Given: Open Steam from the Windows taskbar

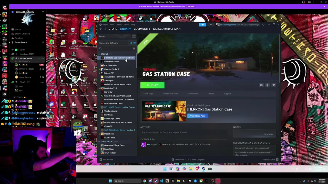Looking at the screenshot, I should (x=156, y=181).
